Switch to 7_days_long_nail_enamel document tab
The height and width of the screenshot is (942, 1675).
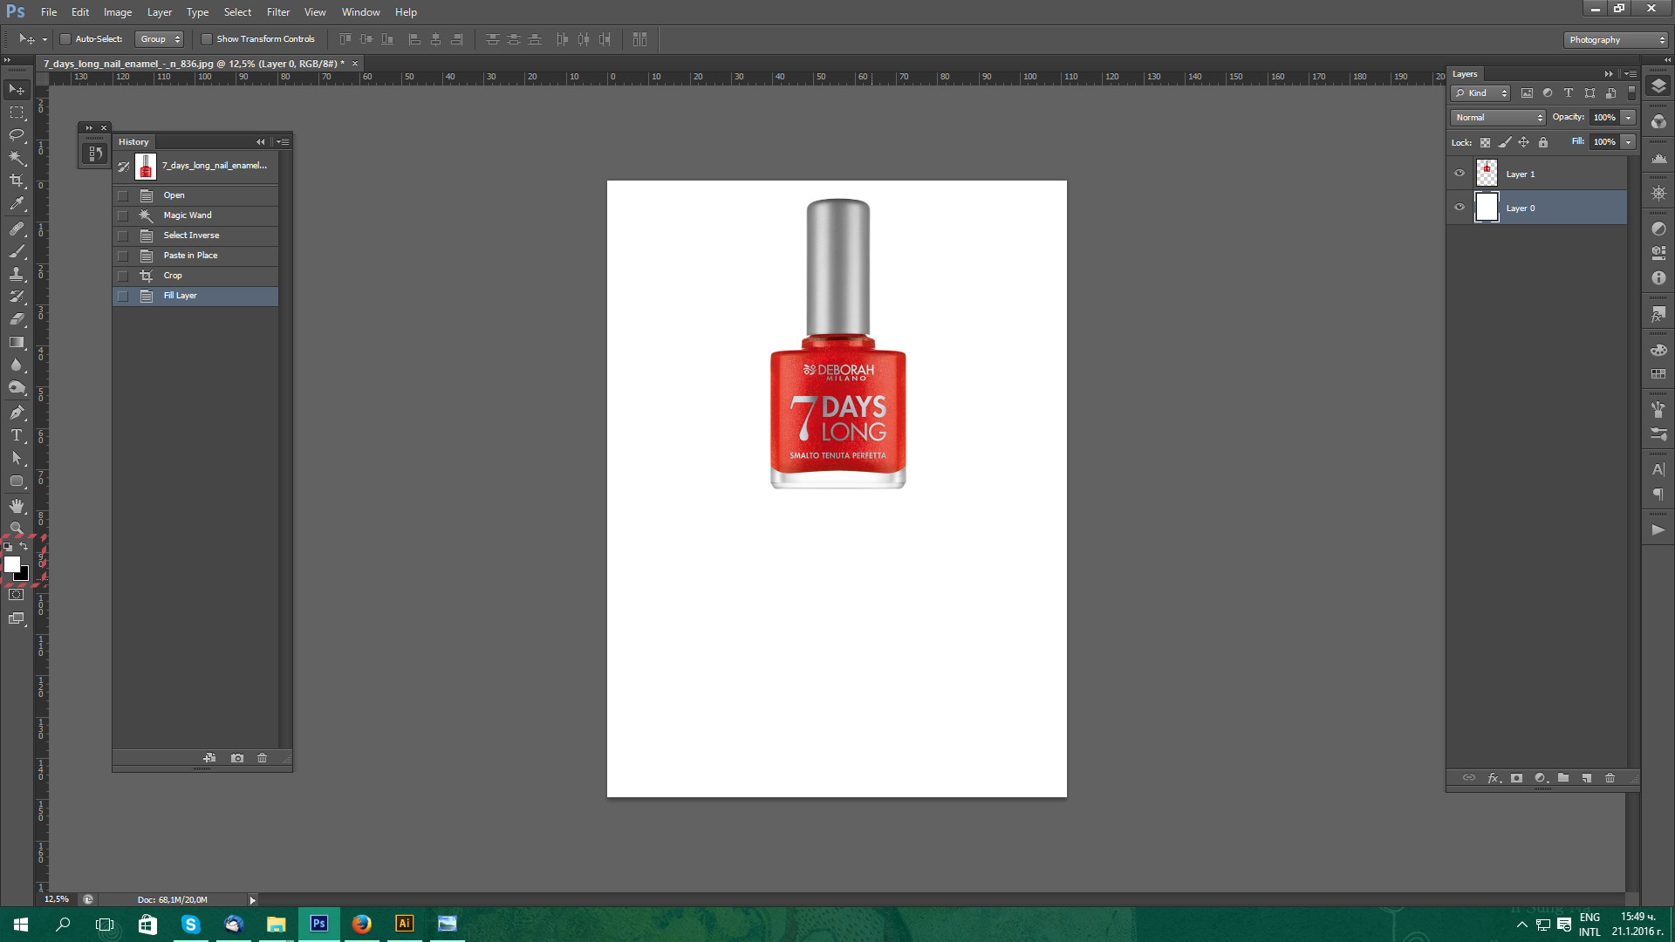pos(195,64)
